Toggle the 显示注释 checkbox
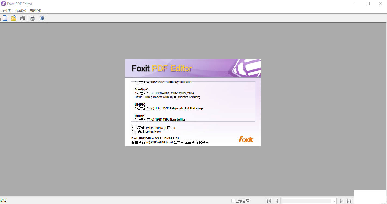The width and height of the screenshot is (387, 204). (x=233, y=201)
